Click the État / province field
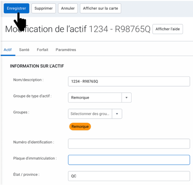The image size is (193, 185). click(129, 176)
